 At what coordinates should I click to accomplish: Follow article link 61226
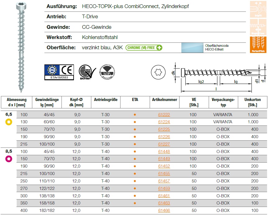point(164,137)
